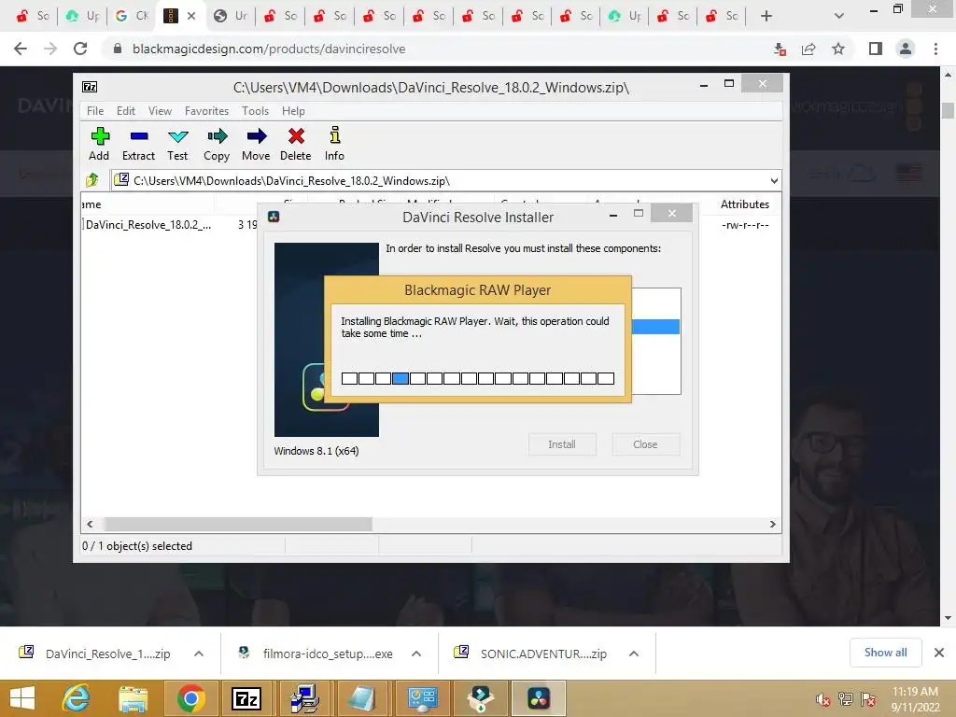The height and width of the screenshot is (717, 956).
Task: Expand the Chrome tab search chevron
Action: coord(839,16)
